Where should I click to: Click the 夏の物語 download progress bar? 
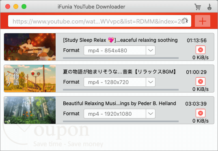[x=121, y=90]
